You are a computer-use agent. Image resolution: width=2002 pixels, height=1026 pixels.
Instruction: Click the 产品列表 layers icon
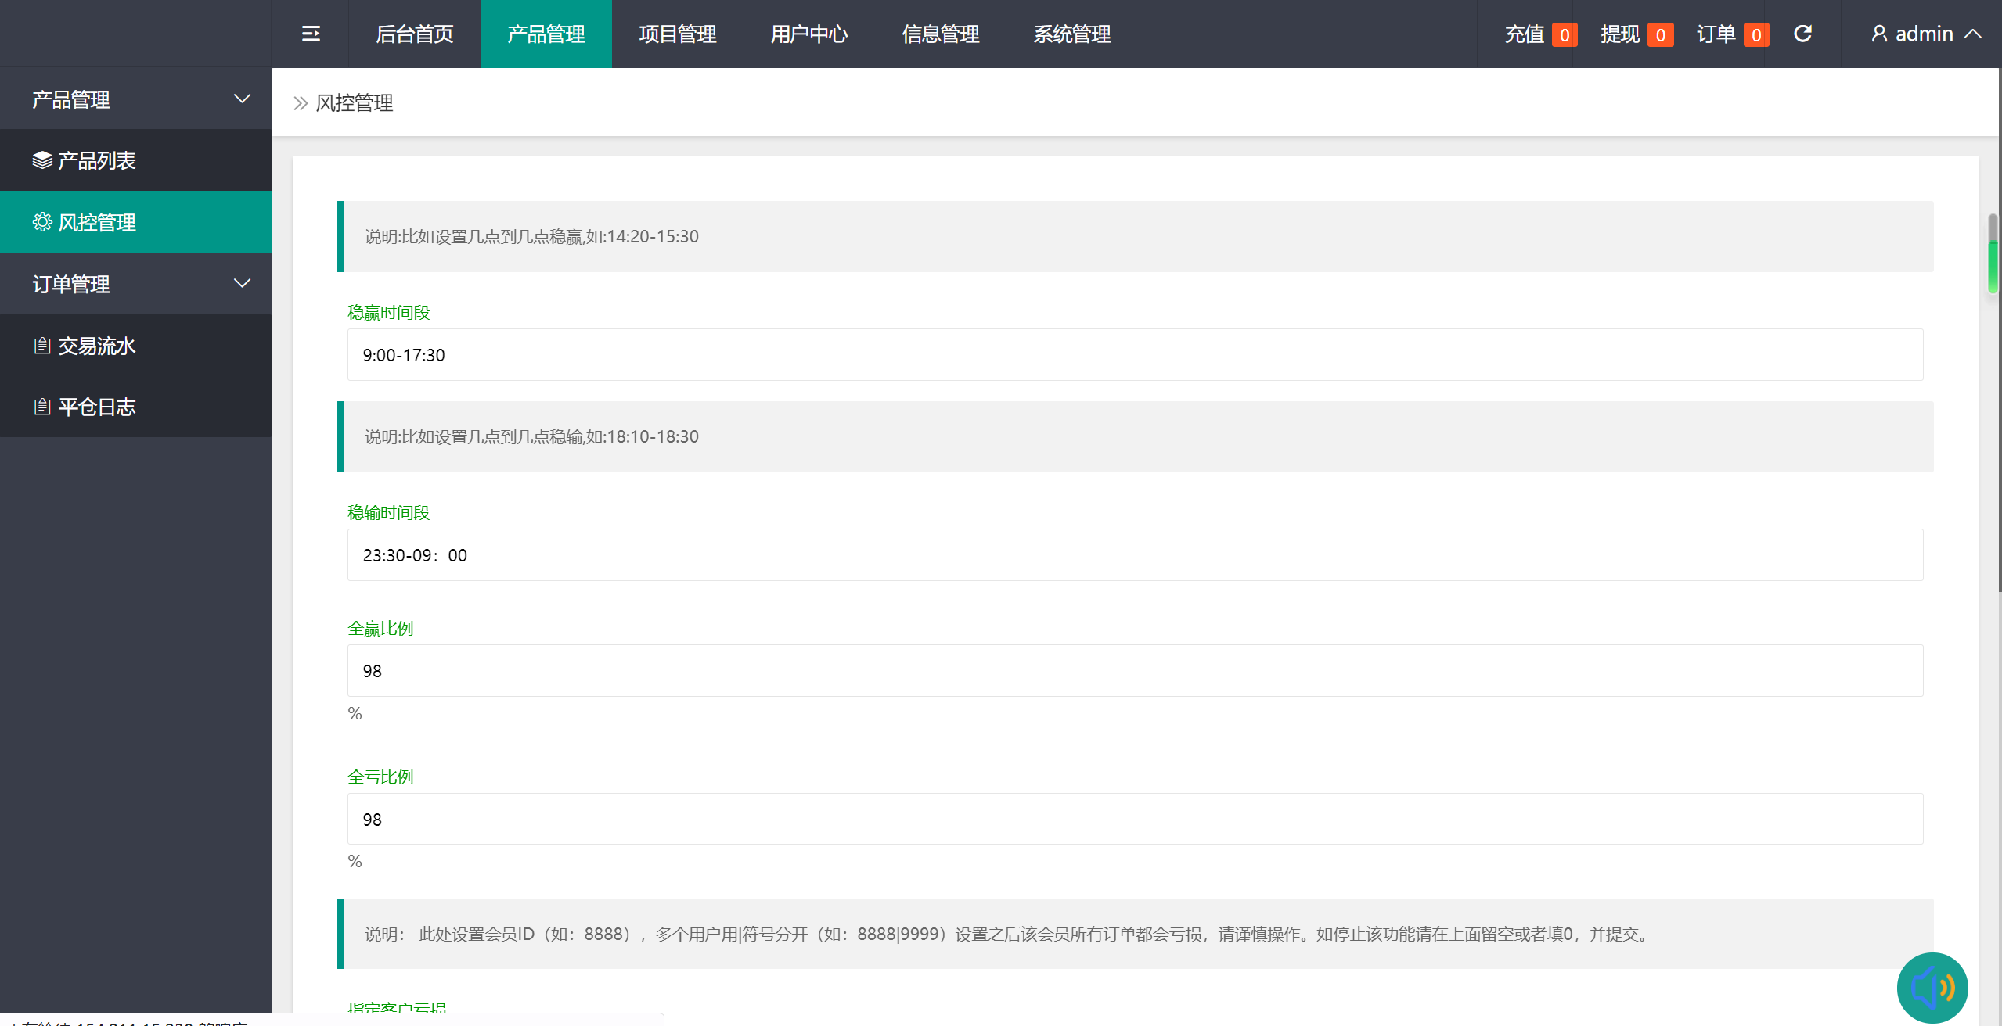(42, 160)
